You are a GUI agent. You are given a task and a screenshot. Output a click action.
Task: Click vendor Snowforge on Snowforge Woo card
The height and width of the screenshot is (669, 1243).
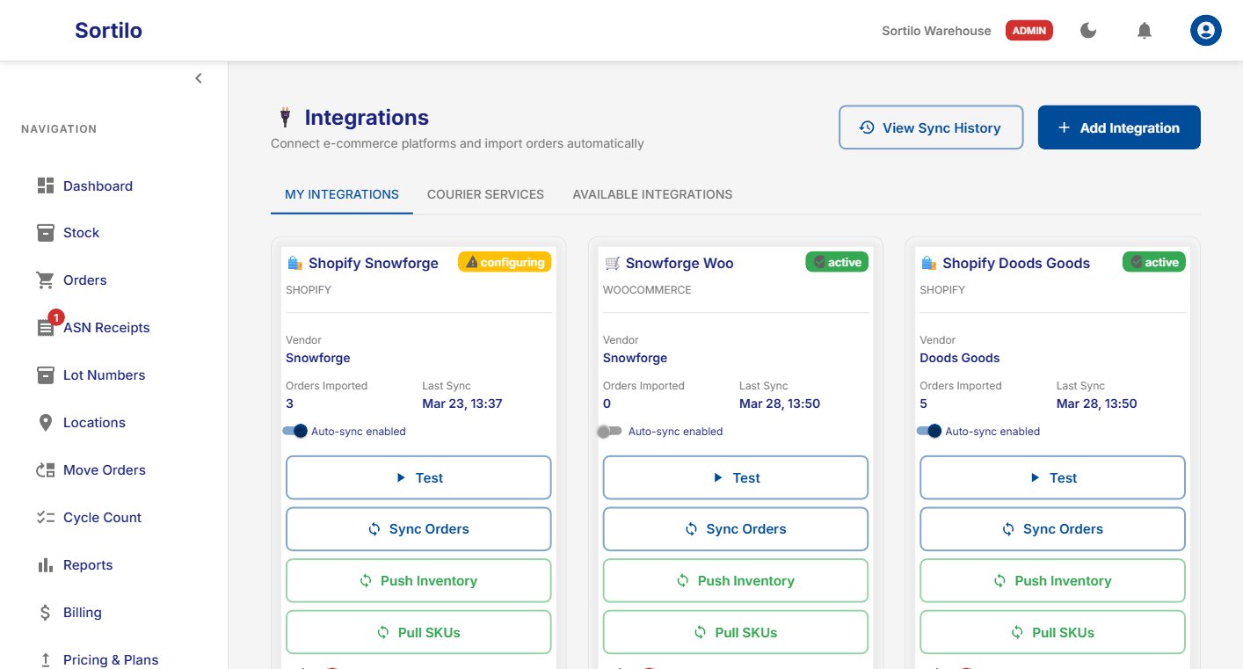(x=635, y=358)
